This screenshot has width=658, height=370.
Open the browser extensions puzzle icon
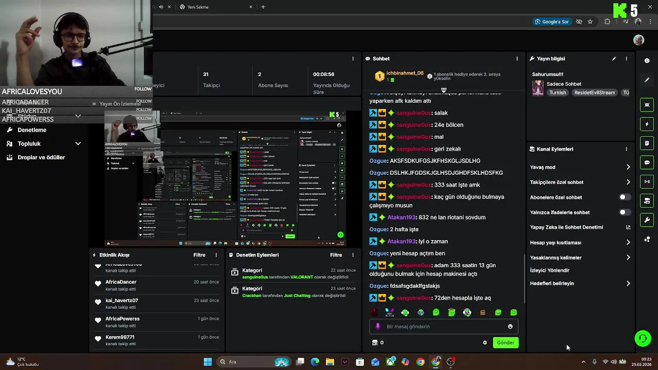point(608,22)
